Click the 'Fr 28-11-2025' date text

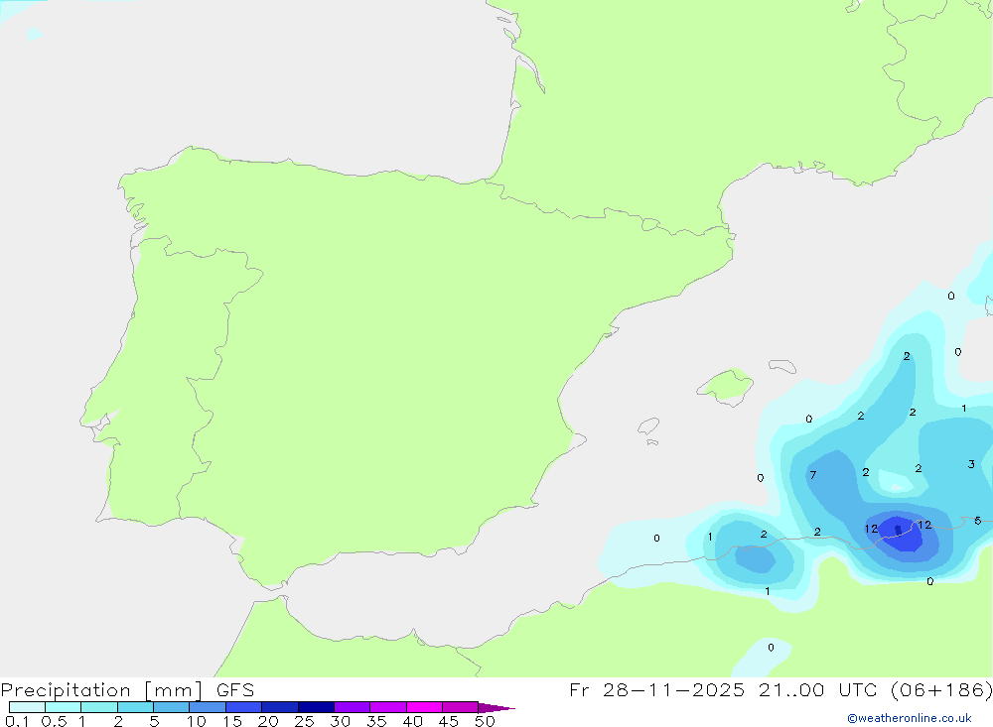[656, 690]
